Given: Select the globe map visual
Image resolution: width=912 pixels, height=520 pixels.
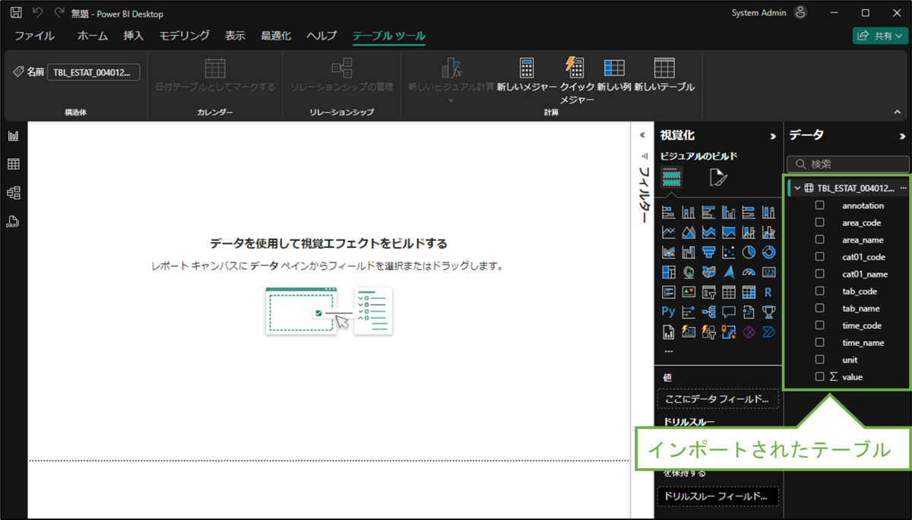Looking at the screenshot, I should [689, 271].
